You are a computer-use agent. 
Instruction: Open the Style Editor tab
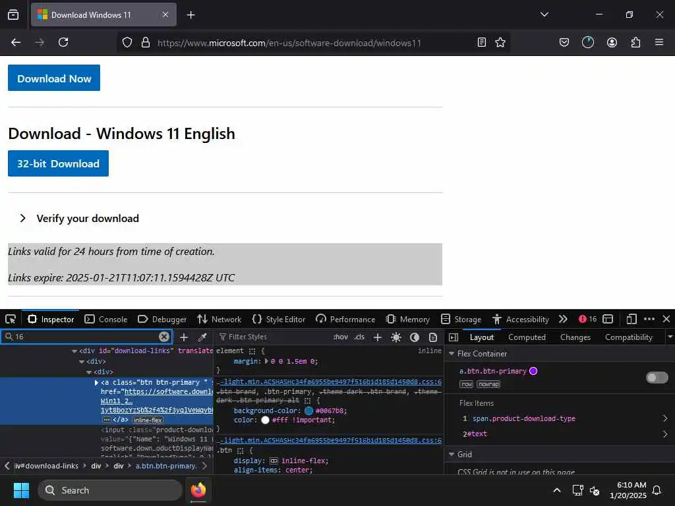[279, 320]
